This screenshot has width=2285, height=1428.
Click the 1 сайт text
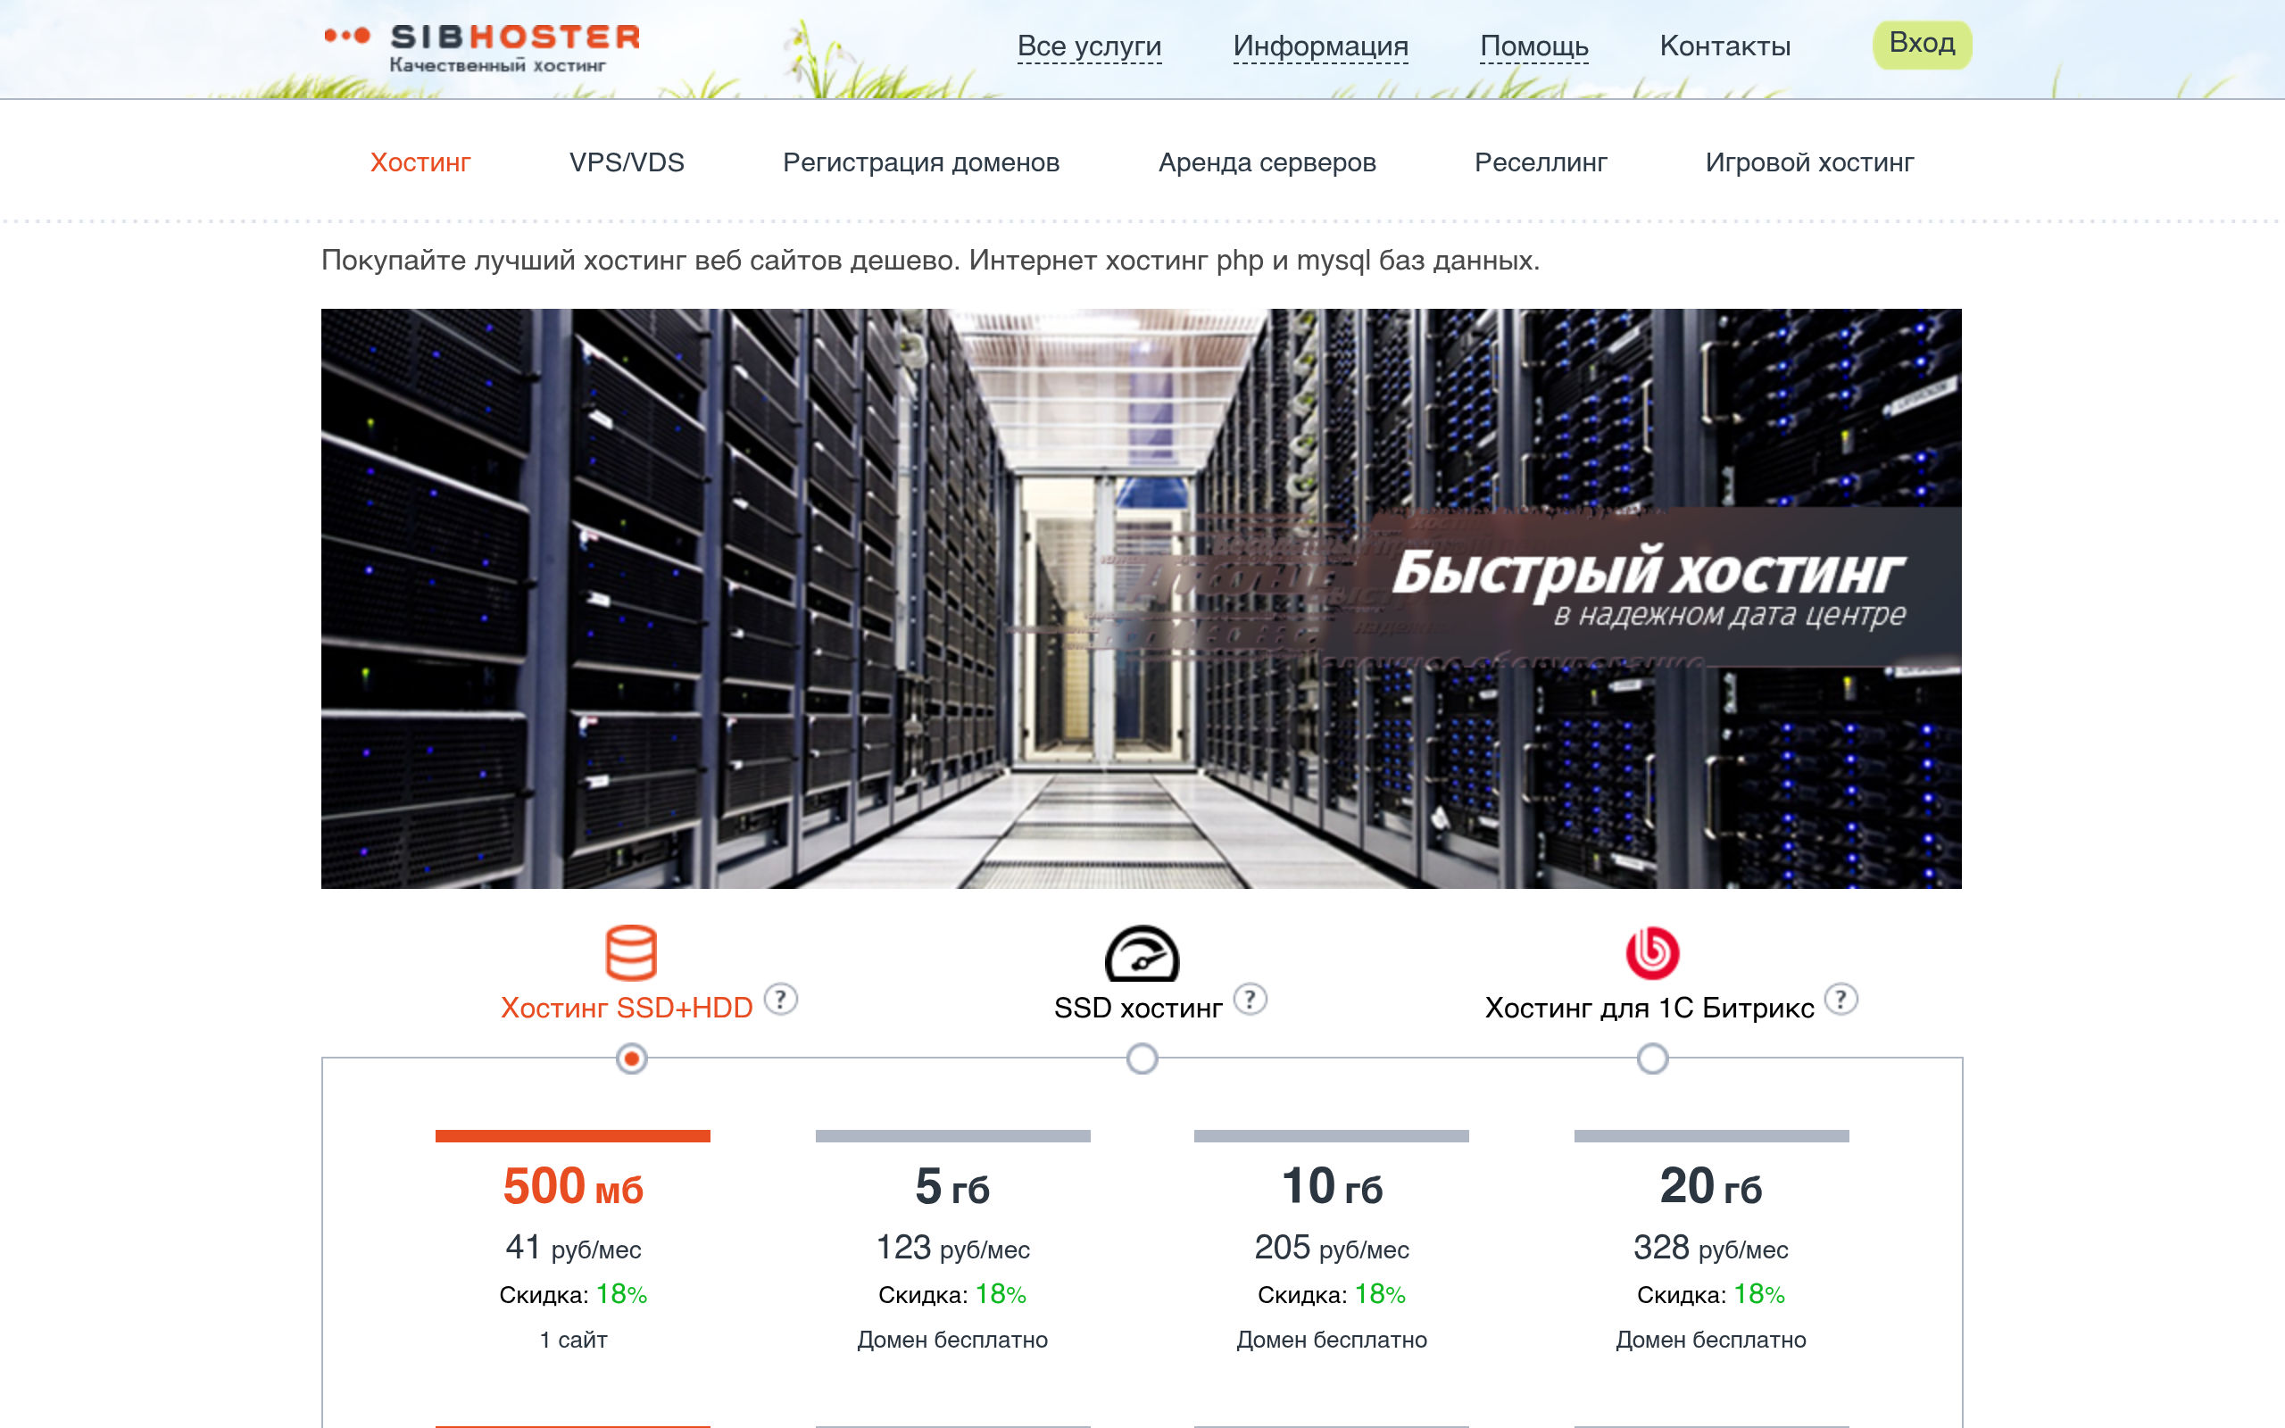[x=573, y=1340]
